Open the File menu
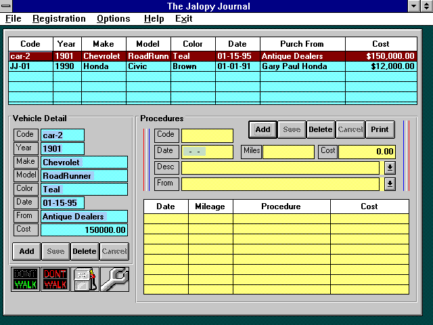 14,19
